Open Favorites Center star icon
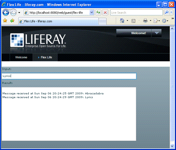The width and height of the screenshot is (176, 150). [5, 21]
